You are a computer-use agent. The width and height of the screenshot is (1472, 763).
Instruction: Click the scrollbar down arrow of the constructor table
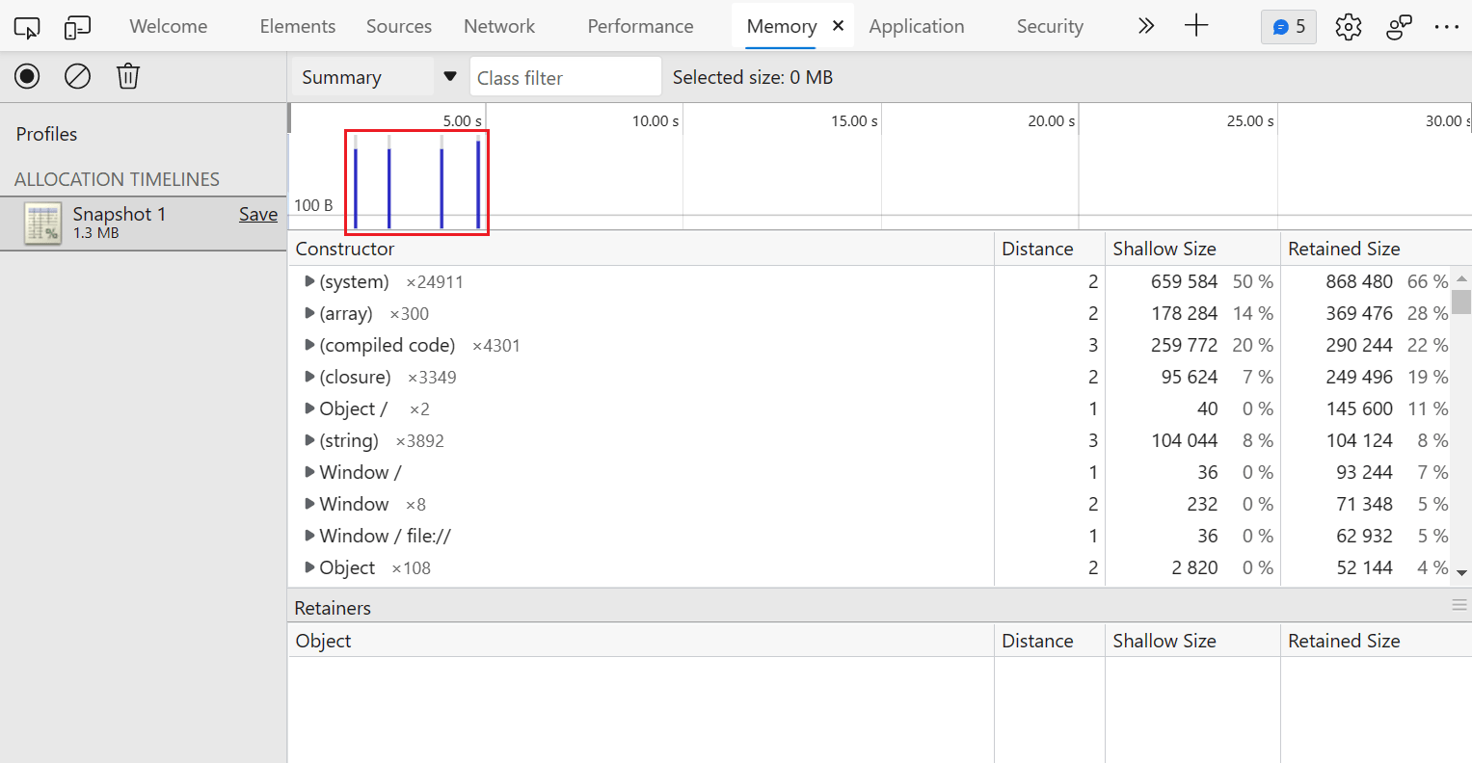1462,572
